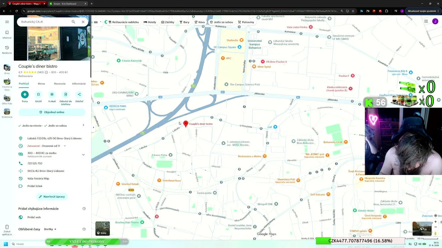Screen dimensions: 442x248
Task: Filter map by Káva chip
Action: pos(200,22)
